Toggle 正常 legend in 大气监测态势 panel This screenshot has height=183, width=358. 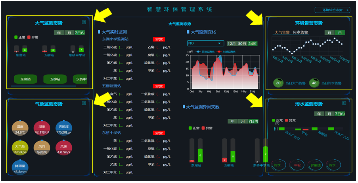[x=20, y=37]
